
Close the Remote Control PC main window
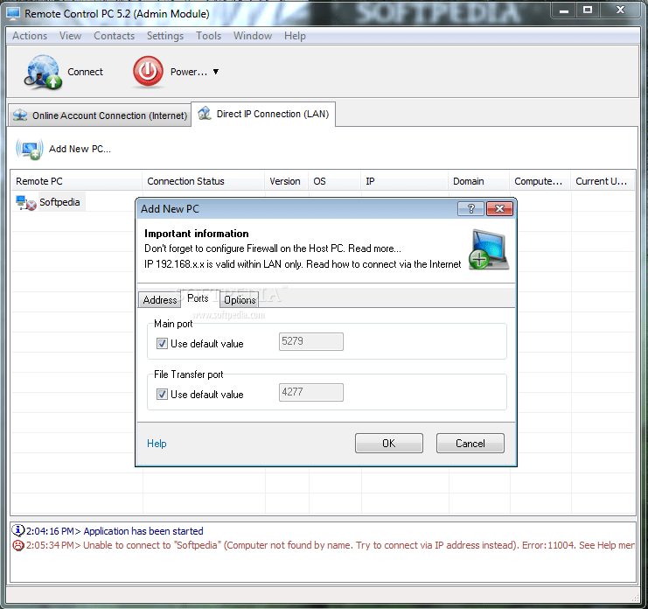coord(620,10)
